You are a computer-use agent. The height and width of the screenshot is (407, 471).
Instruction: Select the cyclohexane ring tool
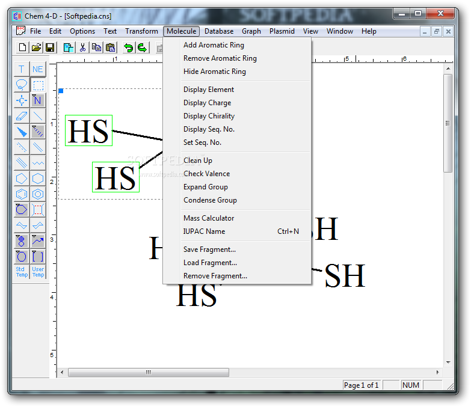[38, 179]
